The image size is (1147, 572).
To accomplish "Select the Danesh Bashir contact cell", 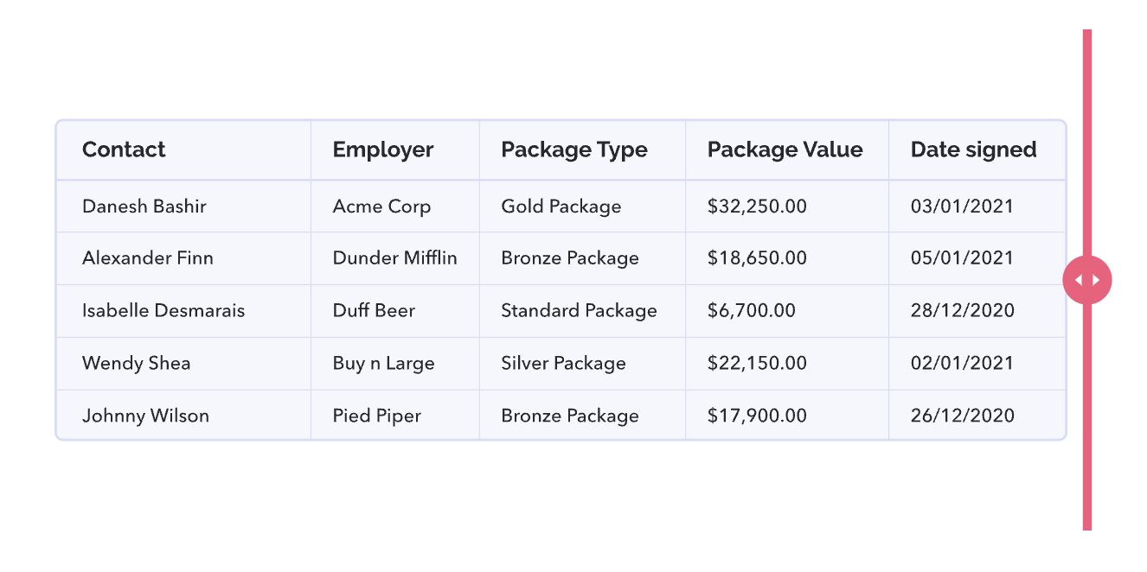I will click(x=183, y=207).
